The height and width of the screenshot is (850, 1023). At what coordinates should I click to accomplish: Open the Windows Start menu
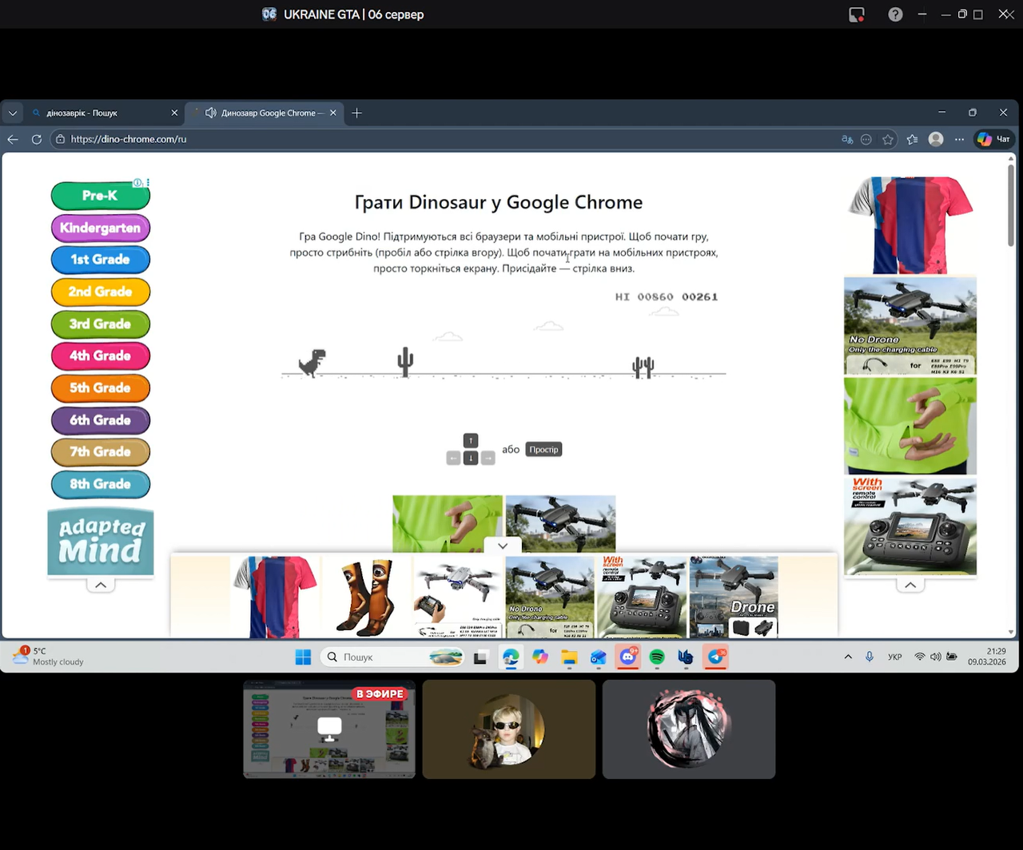point(303,657)
